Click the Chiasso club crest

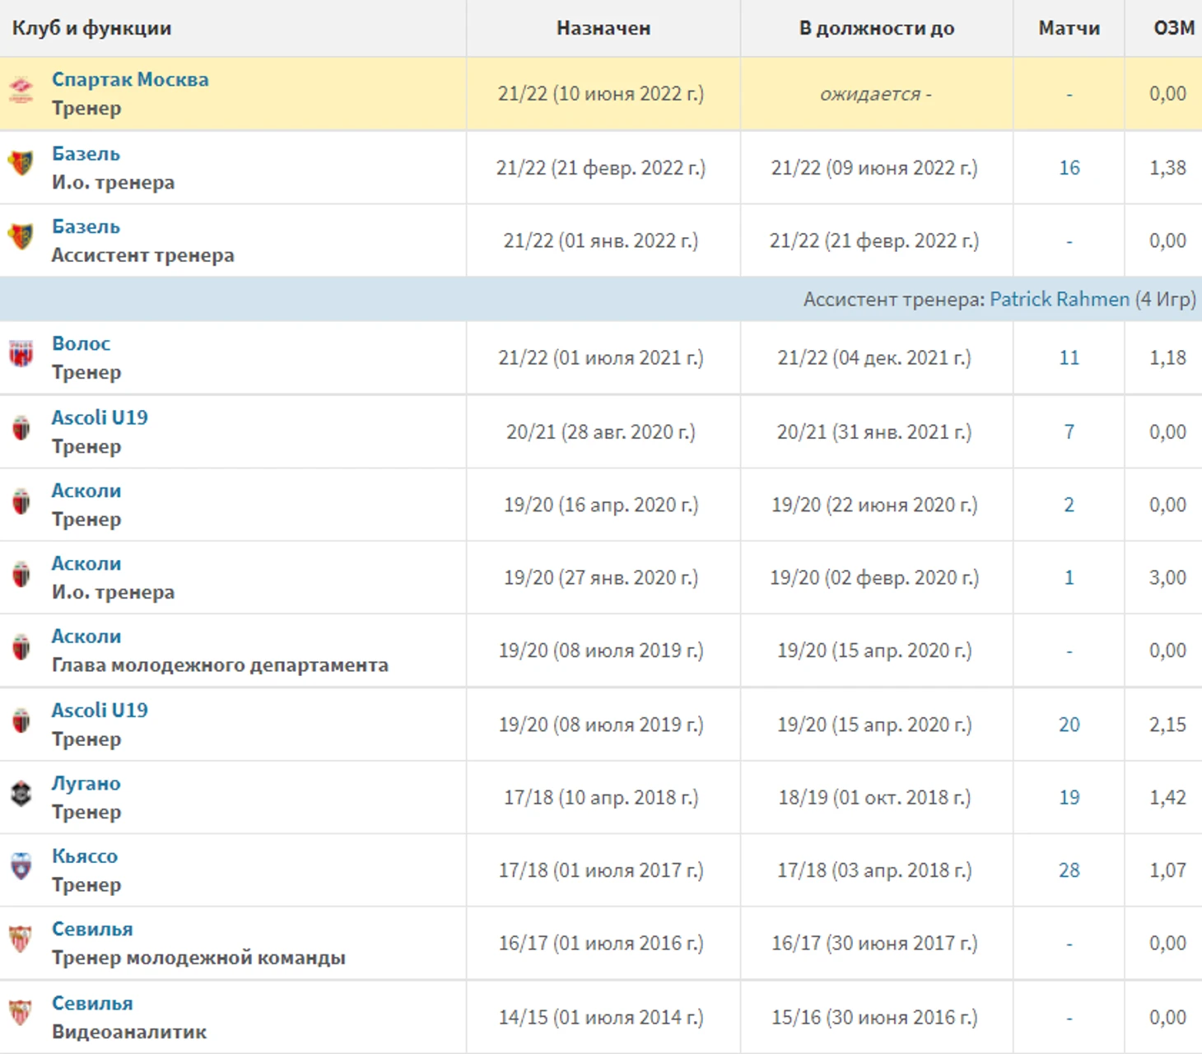(21, 866)
